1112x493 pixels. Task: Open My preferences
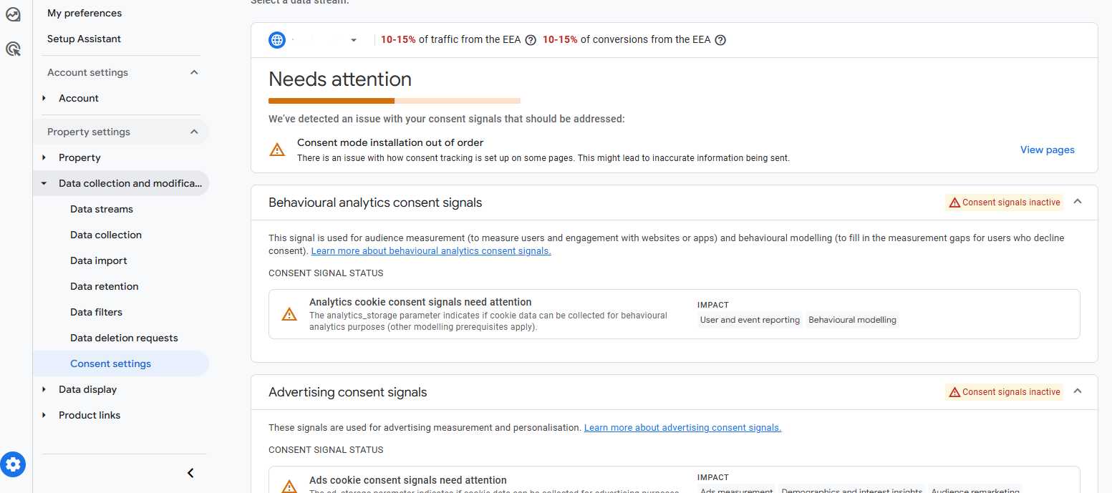[84, 13]
